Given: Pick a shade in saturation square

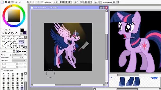Looking at the screenshot, I should click(x=14, y=16).
